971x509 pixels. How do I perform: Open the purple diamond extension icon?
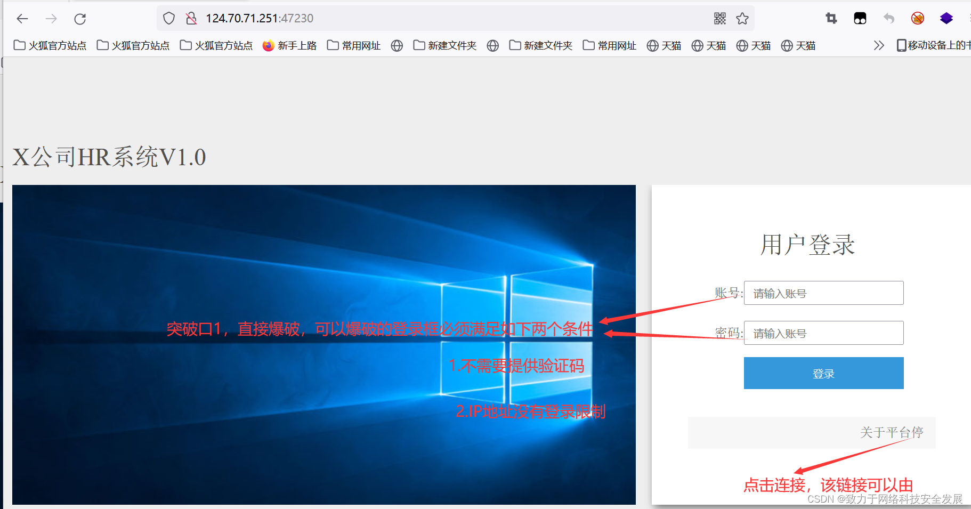pos(946,19)
